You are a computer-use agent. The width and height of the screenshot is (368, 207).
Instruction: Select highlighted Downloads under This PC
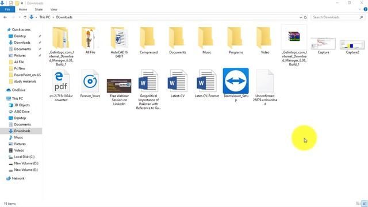(x=21, y=131)
